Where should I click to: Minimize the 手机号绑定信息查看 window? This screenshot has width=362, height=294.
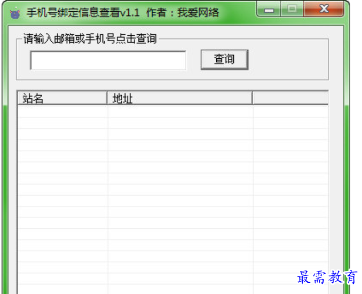269,9
